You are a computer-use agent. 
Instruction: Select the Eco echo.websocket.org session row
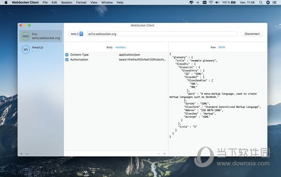pos(41,36)
